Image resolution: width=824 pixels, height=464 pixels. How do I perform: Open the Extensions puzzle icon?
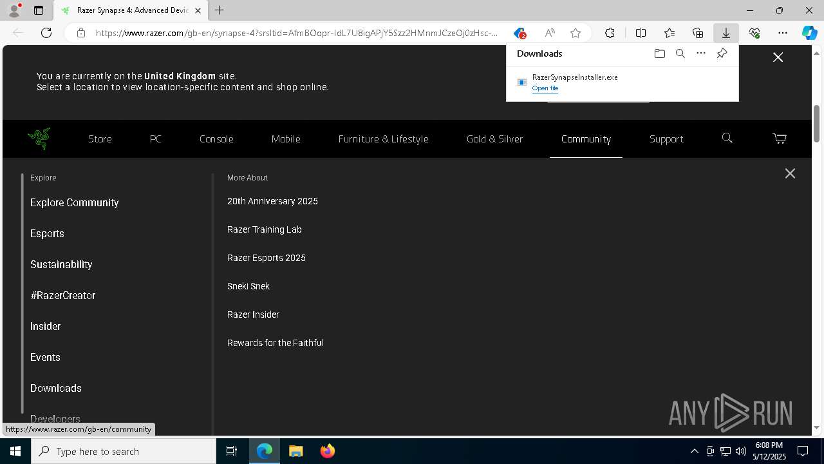click(x=610, y=33)
